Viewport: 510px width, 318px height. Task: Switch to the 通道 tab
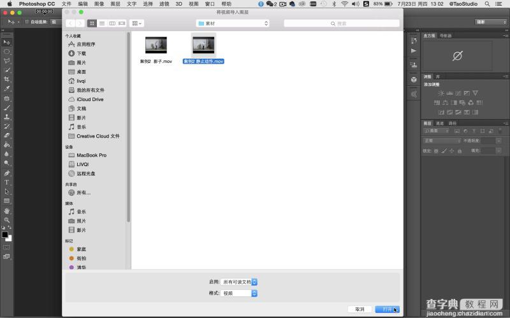440,123
